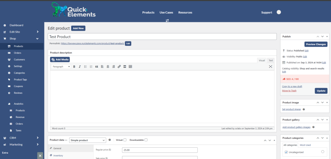Click the swap arrows icon under the header
331x159 pixels.
click(x=167, y=20)
